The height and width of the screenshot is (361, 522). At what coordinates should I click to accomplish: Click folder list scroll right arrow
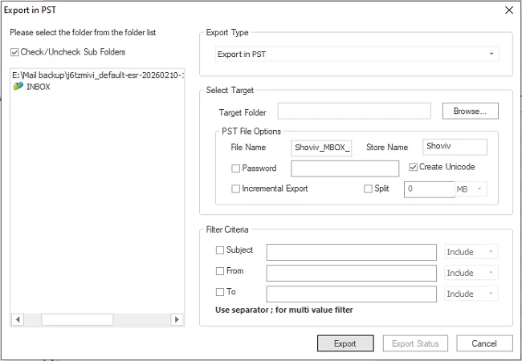[x=177, y=319]
